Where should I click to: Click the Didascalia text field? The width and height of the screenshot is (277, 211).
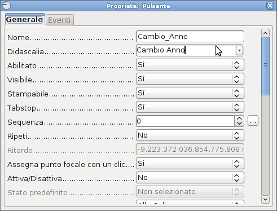(186, 50)
